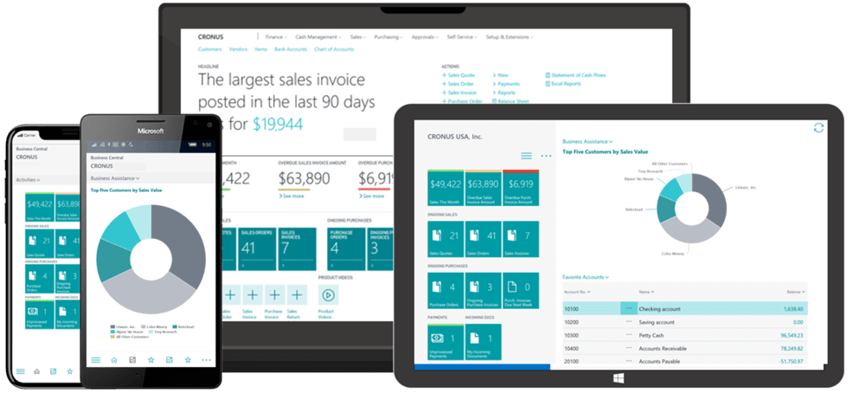This screenshot has width=853, height=393.
Task: Open Sales Orders 41 tile on laptop
Action: point(257,248)
